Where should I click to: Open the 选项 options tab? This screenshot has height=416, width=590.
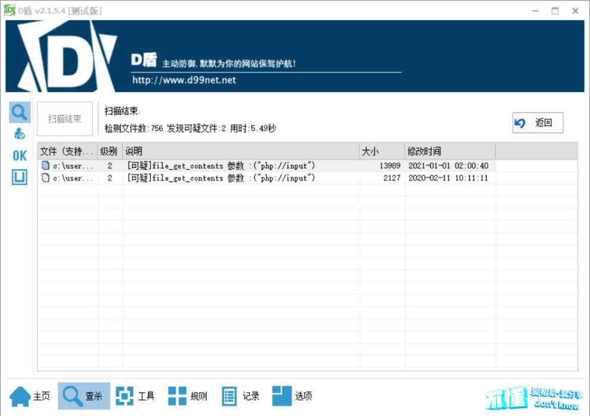coord(292,396)
